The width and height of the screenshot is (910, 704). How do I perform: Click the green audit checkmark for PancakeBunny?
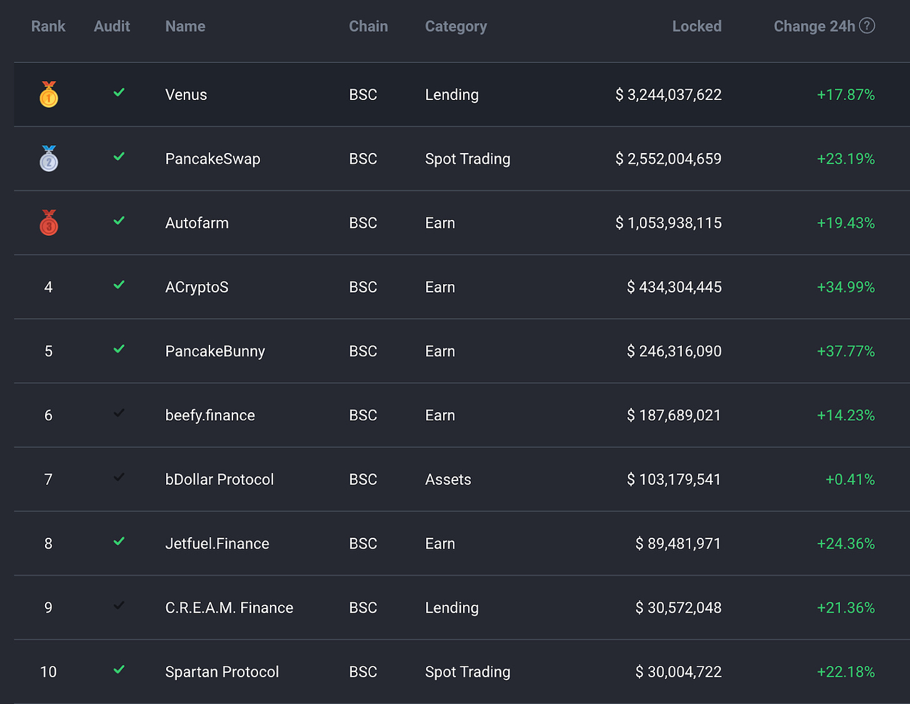(119, 349)
